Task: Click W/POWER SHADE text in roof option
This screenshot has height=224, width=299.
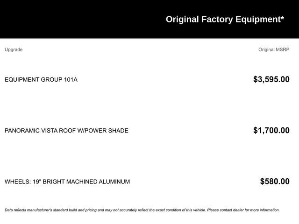Action: (x=103, y=131)
